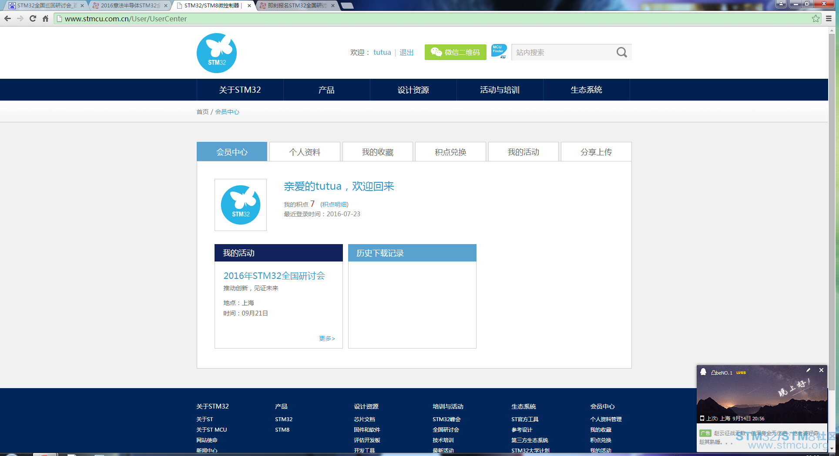Click the 历史下载记录 panel header
This screenshot has height=456, width=839.
point(412,253)
